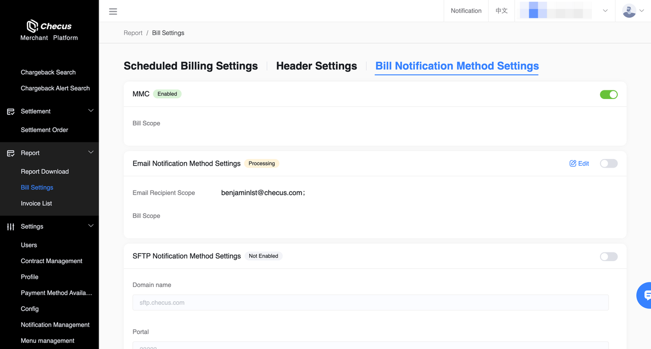The height and width of the screenshot is (349, 651).
Task: Click the Report sidebar icon
Action: coord(11,153)
